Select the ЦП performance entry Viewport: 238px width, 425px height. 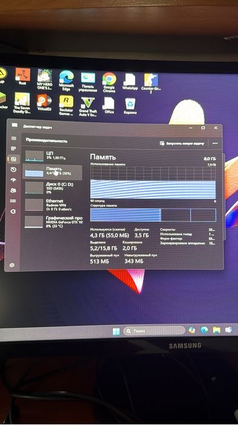pyautogui.click(x=52, y=156)
